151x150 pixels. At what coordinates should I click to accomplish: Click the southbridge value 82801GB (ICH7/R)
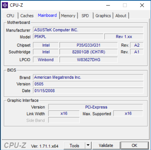click(88, 52)
